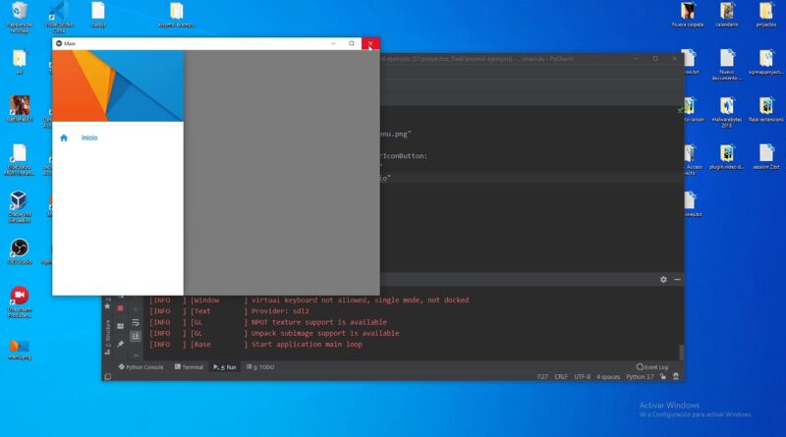Viewport: 786px width, 437px height.
Task: Select the red screen recorder desktop icon
Action: coord(19,301)
